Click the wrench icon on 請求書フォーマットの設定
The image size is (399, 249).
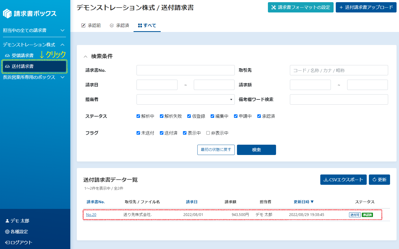pos(274,7)
